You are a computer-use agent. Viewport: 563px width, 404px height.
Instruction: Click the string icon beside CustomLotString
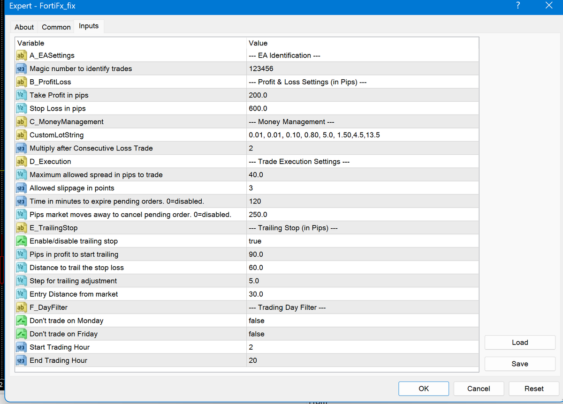pos(21,135)
